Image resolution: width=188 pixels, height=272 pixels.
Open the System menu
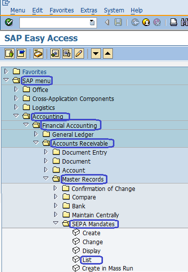coord(114,10)
